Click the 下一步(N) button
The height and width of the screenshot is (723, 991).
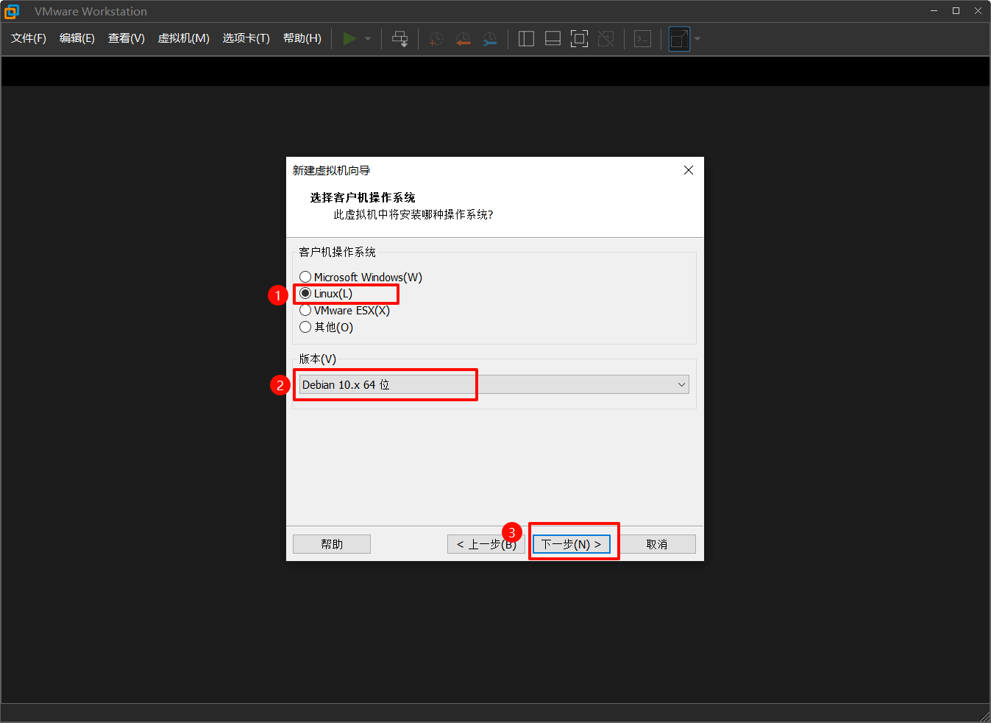pyautogui.click(x=571, y=544)
